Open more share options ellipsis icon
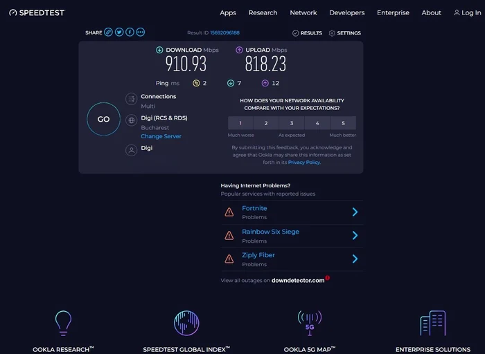This screenshot has width=485, height=354. click(x=141, y=32)
